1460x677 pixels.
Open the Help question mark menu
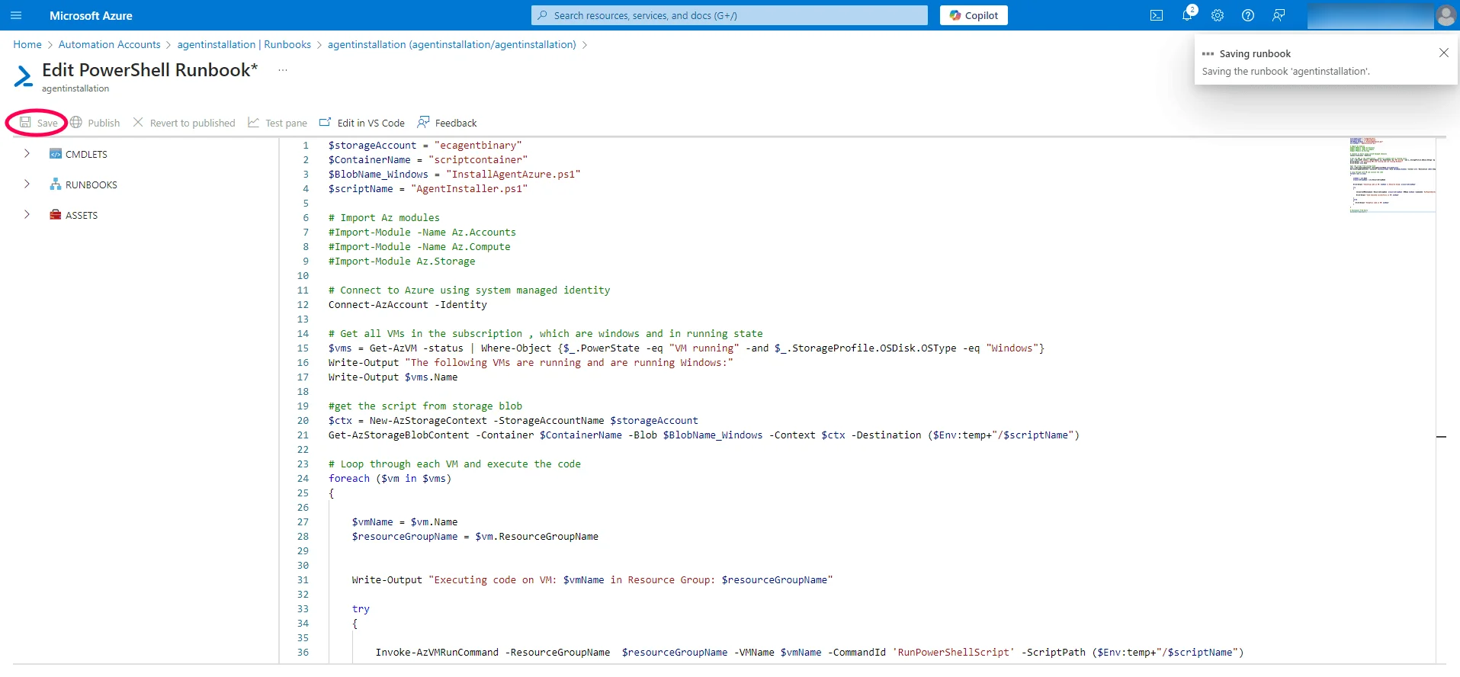1248,15
